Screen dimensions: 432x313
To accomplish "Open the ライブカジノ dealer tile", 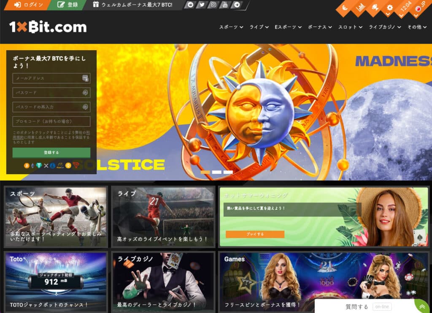I will click(x=163, y=282).
